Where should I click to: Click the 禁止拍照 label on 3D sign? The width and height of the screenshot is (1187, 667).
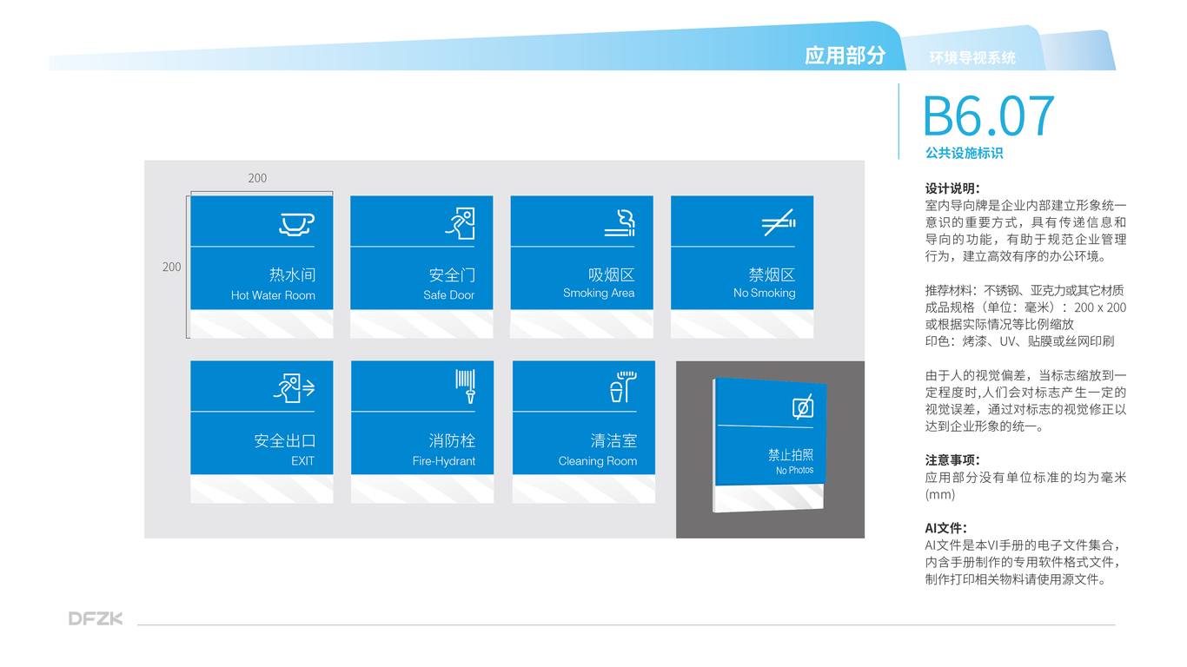[x=791, y=455]
